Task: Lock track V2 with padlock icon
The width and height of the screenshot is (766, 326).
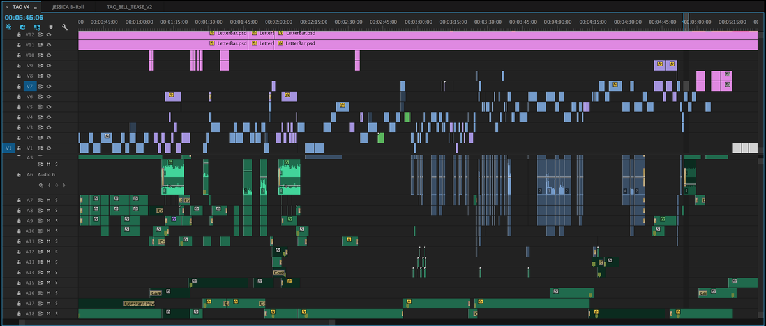Action: [x=19, y=138]
